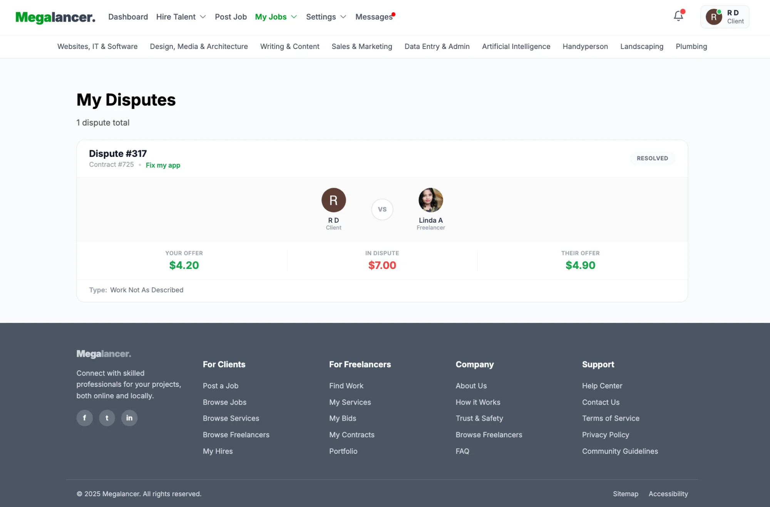Open the Facebook social icon
Image resolution: width=770 pixels, height=507 pixels.
click(x=85, y=418)
